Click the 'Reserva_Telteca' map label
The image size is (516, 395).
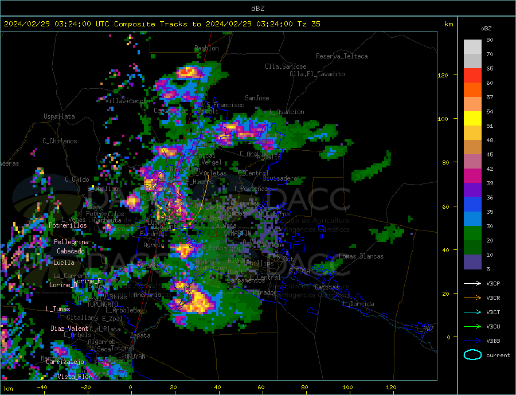click(x=342, y=56)
